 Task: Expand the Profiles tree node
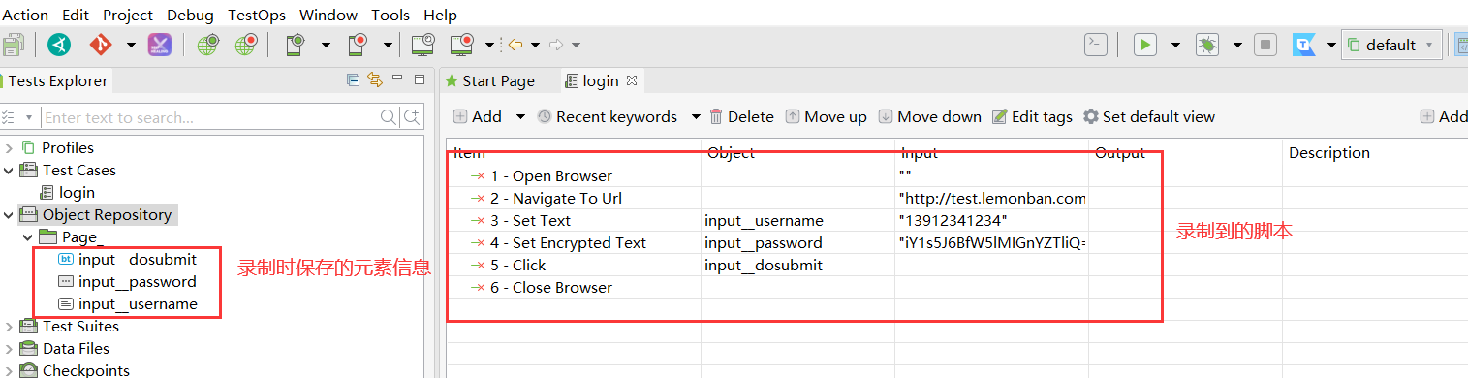click(x=9, y=147)
